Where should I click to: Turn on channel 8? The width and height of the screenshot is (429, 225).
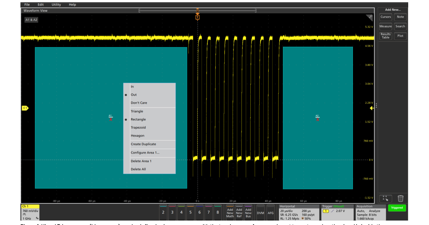218,212
